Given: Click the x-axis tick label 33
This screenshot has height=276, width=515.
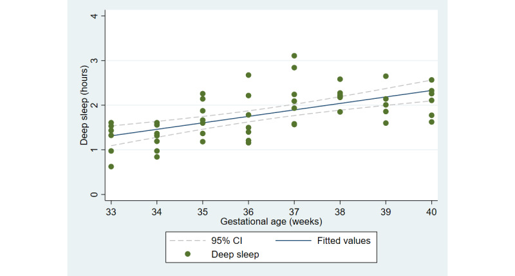Looking at the screenshot, I should (x=111, y=211).
